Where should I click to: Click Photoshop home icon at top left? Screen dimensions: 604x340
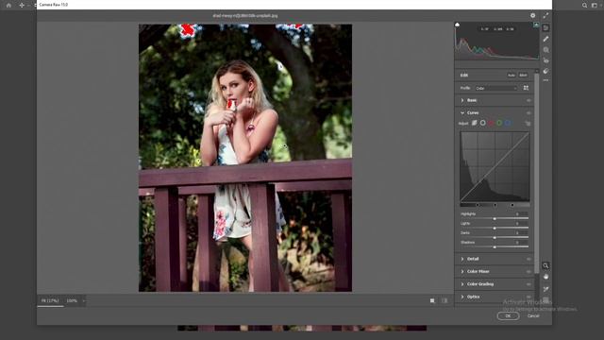coord(8,6)
